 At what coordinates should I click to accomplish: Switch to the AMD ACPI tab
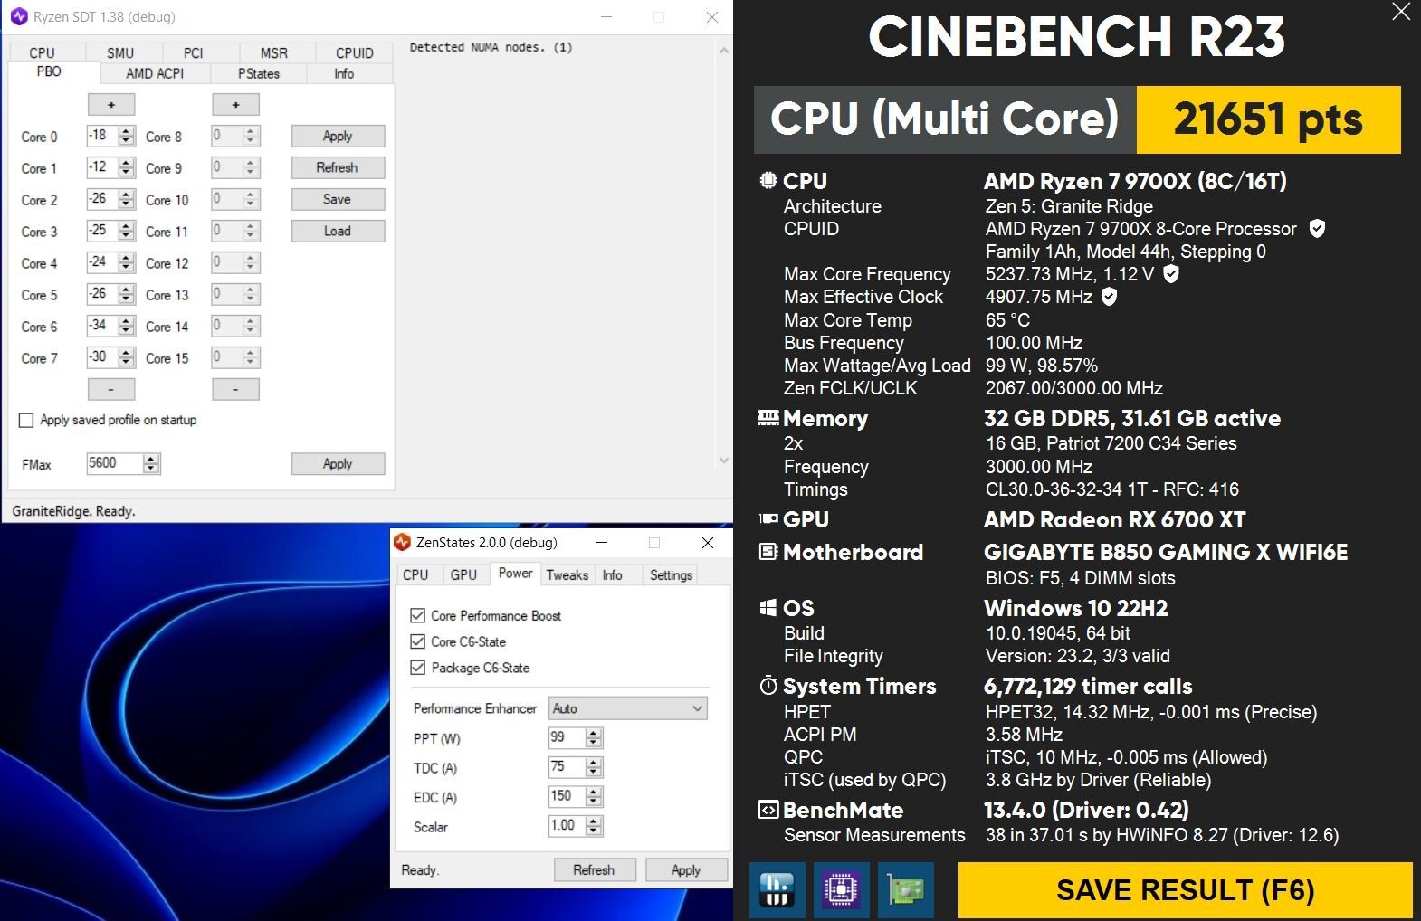155,73
